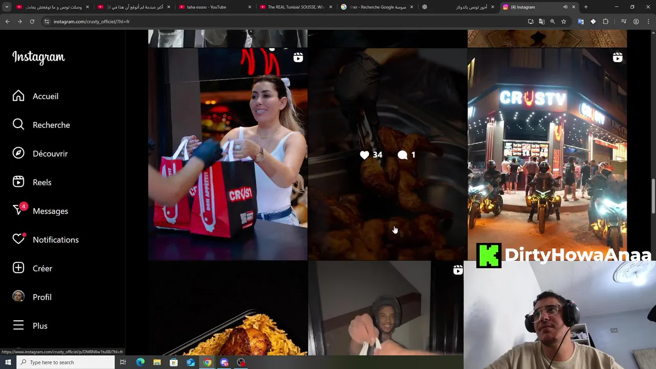The height and width of the screenshot is (369, 656).
Task: Open the rice and chicken dish post
Action: click(x=228, y=309)
